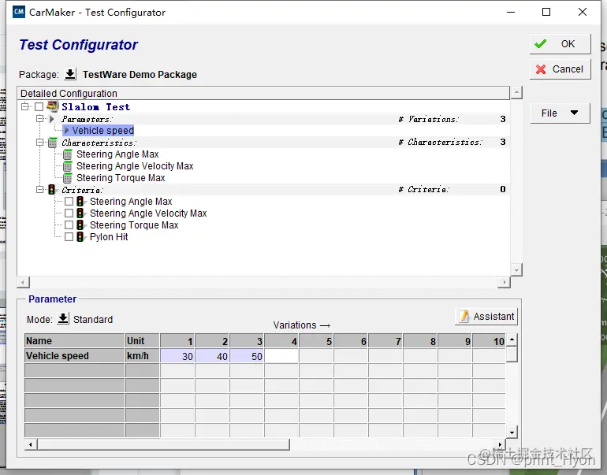Image resolution: width=607 pixels, height=475 pixels.
Task: Click the Package download arrow icon
Action: (x=70, y=73)
